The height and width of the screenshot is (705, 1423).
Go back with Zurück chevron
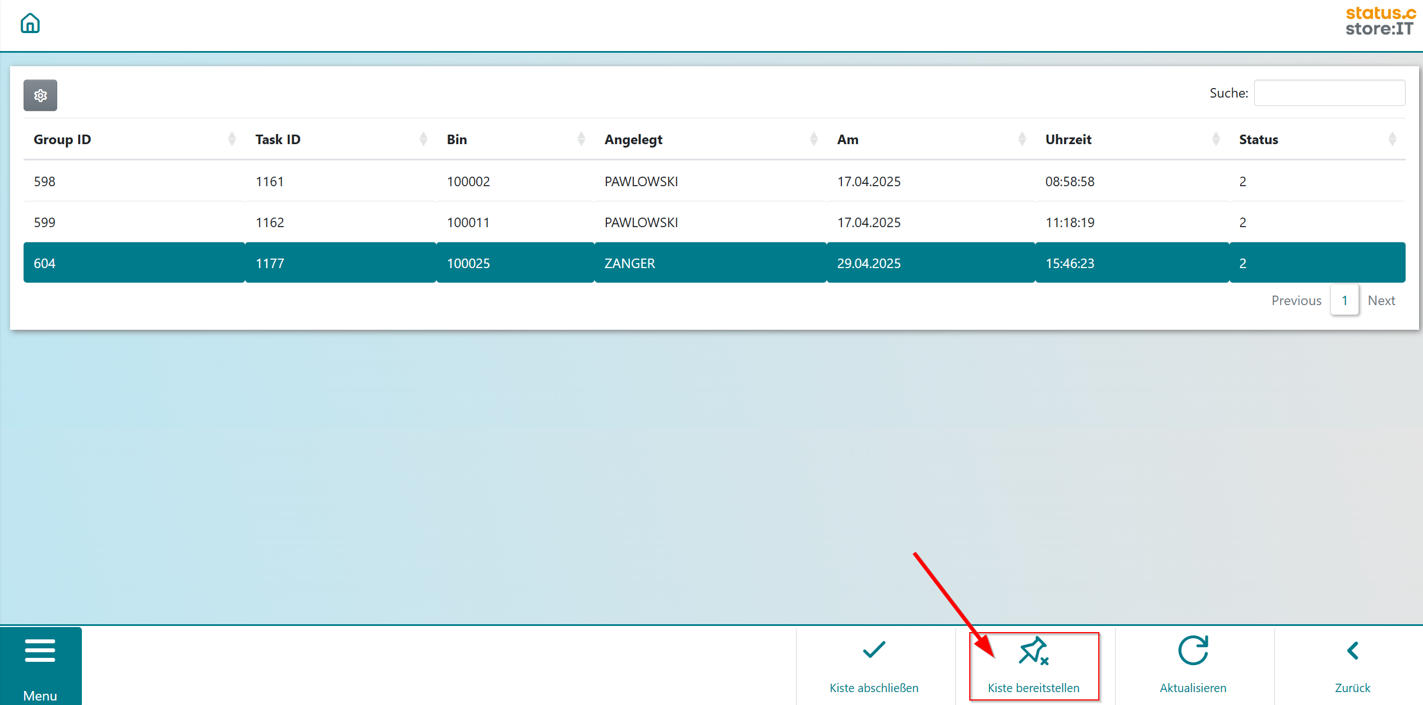1352,651
